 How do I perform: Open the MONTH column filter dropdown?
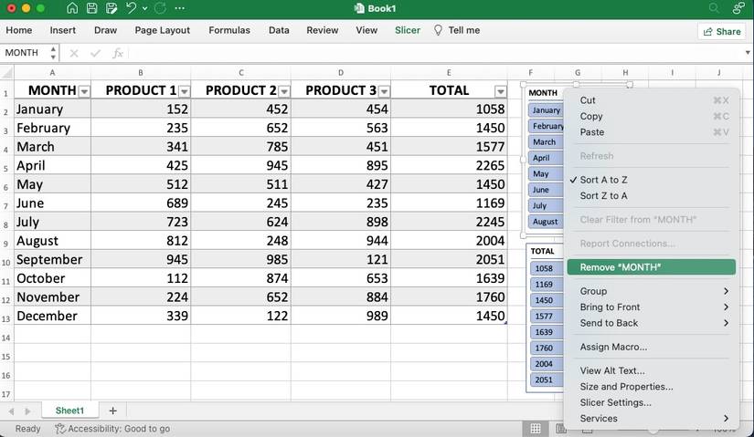pos(84,91)
